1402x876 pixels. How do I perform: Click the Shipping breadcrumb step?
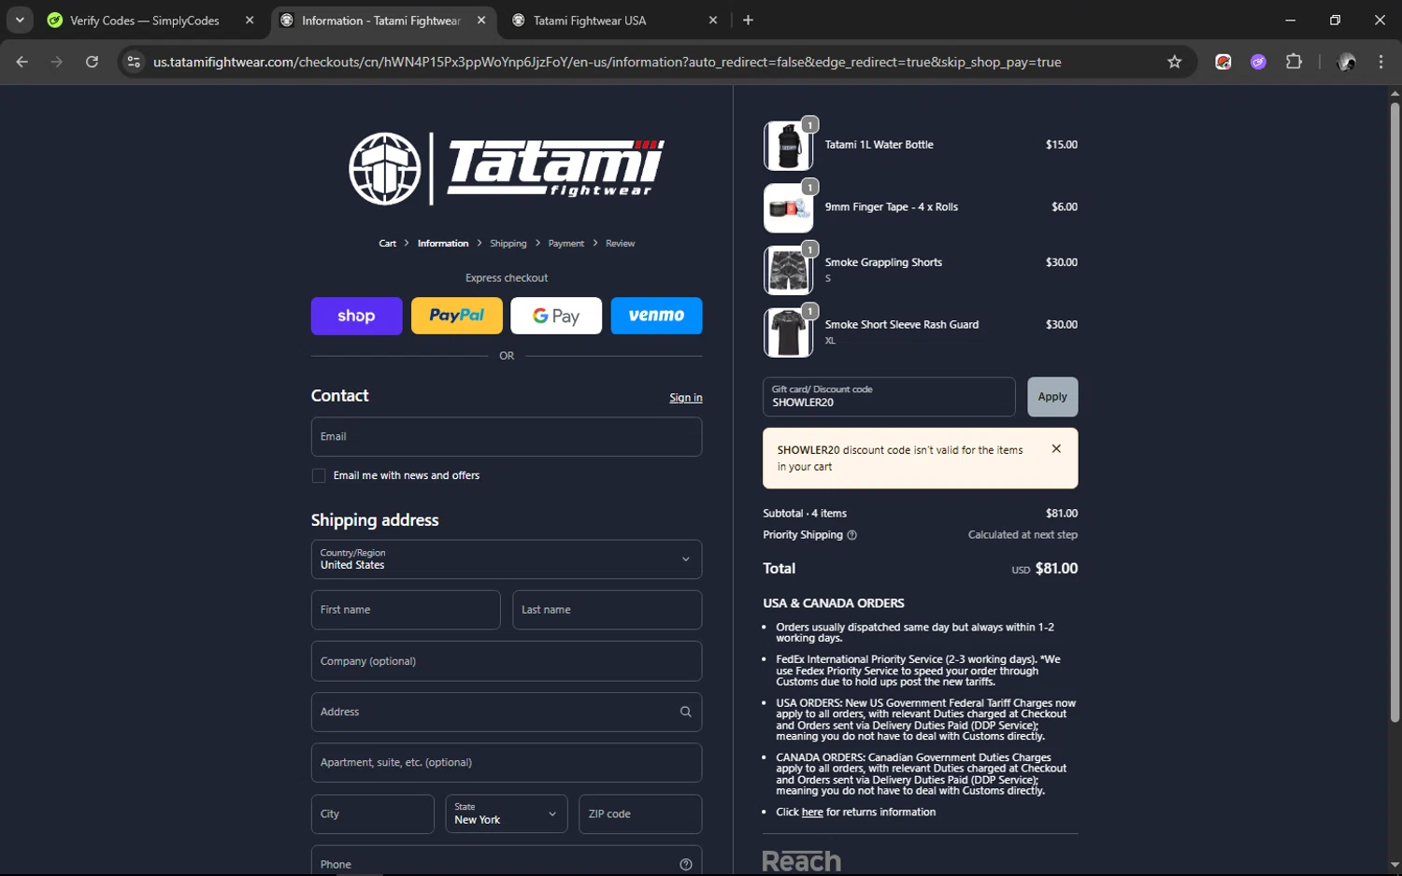pos(508,243)
